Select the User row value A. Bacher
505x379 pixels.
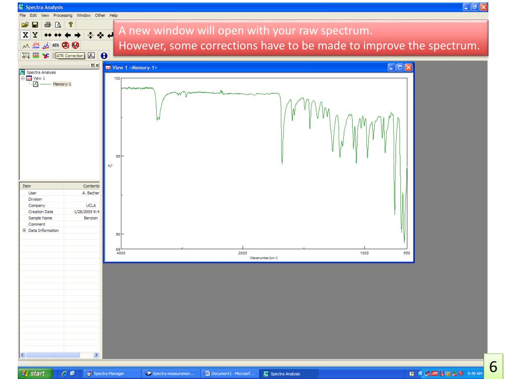click(x=91, y=193)
